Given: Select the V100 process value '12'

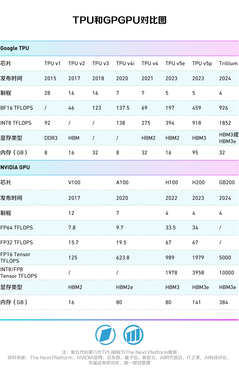Looking at the screenshot, I should tap(71, 213).
